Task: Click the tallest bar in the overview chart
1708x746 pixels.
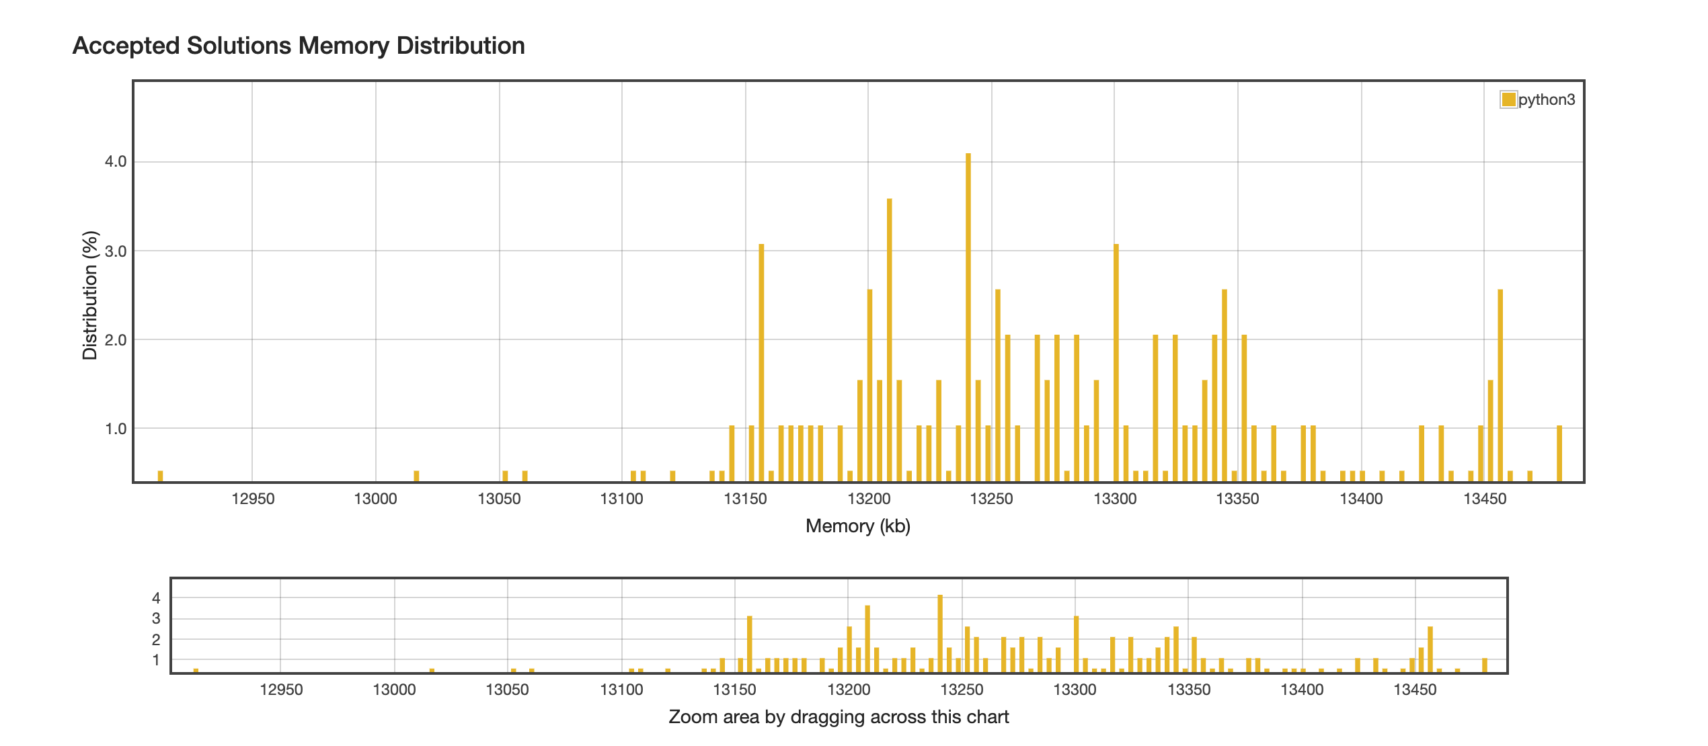Action: [940, 633]
